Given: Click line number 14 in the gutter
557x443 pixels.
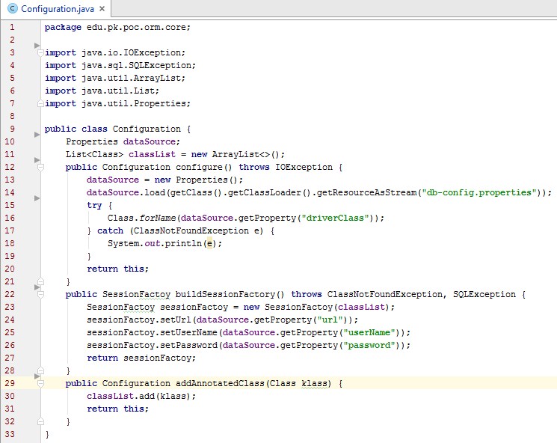Looking at the screenshot, I should coord(10,192).
